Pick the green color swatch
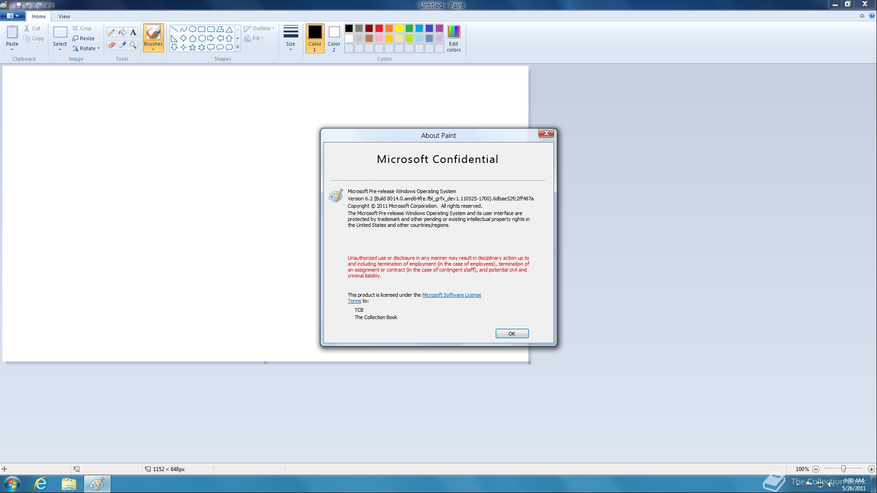The image size is (877, 493). click(x=409, y=28)
